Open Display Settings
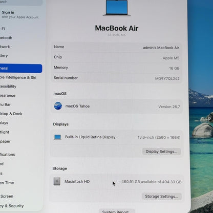This screenshot has width=213, height=213. click(x=161, y=152)
